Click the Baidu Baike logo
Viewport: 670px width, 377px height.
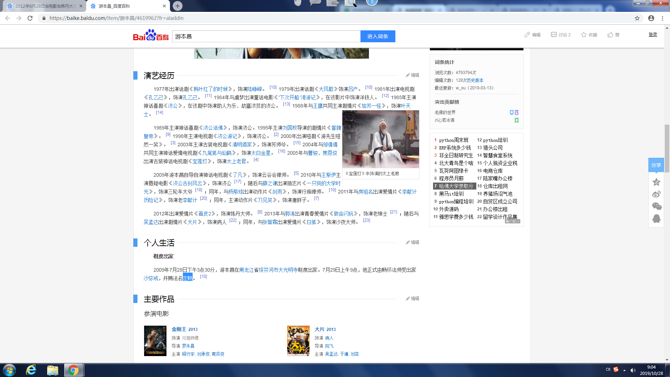(x=151, y=36)
